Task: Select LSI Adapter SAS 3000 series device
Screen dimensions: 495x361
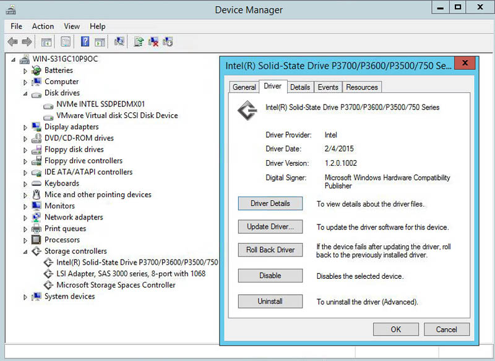Action: click(x=131, y=273)
